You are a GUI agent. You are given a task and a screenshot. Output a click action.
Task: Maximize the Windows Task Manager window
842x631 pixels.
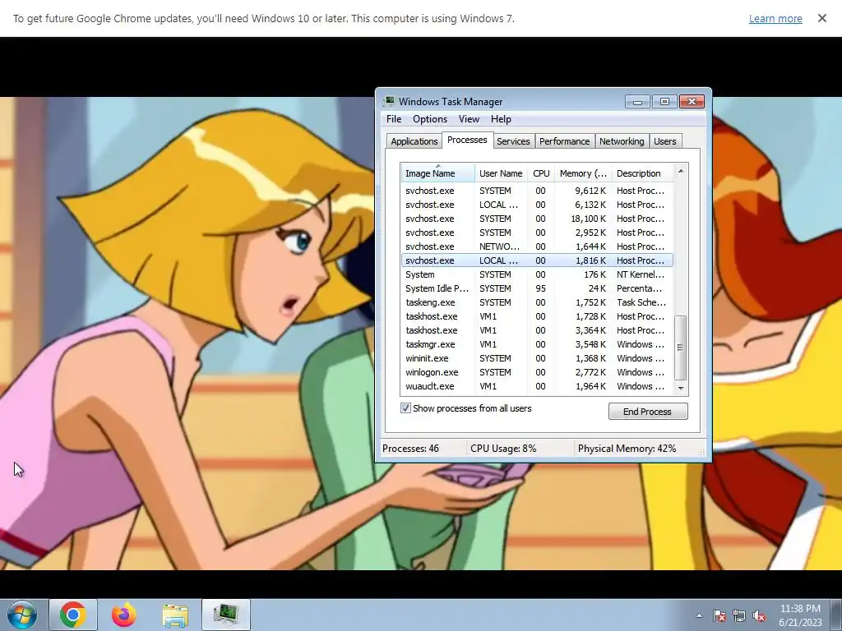point(664,101)
